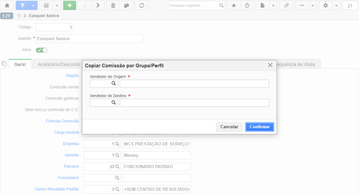
Task: Confirm the commission copy dialog
Action: [260, 127]
